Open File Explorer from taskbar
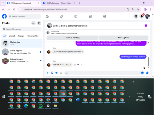The width and height of the screenshot is (154, 115). click(x=55, y=106)
